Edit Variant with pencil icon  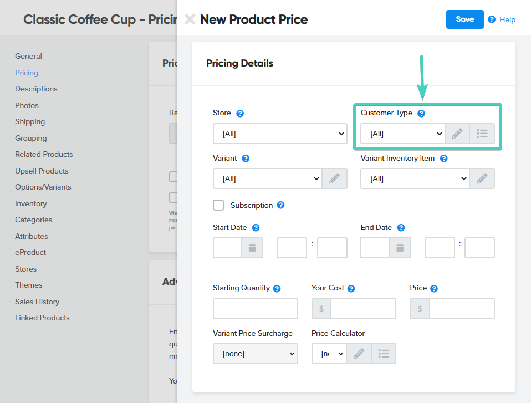[334, 178]
